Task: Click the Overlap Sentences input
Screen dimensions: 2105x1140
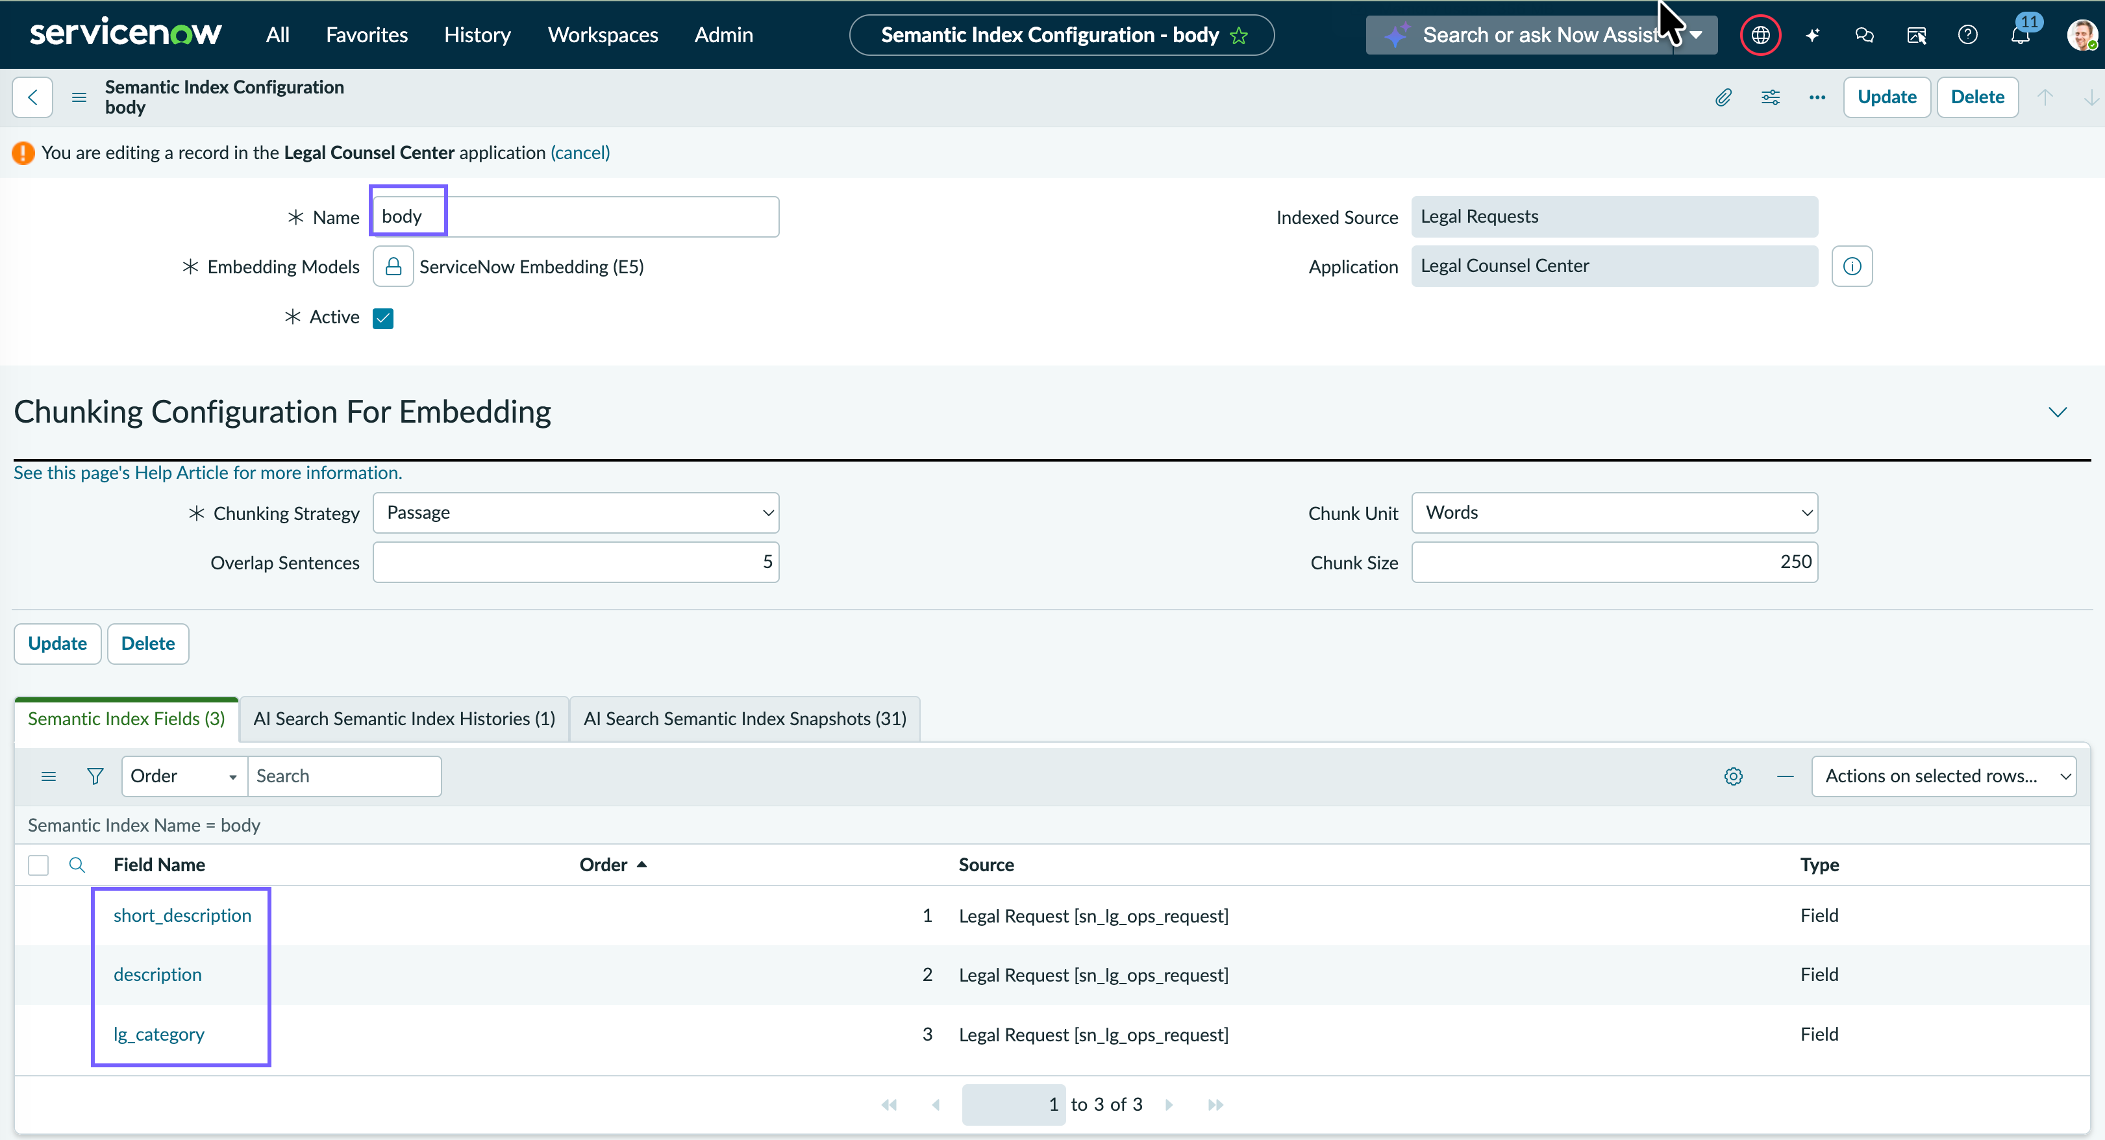Action: coord(575,562)
